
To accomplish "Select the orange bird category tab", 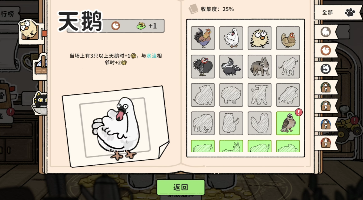I will tap(326, 50).
